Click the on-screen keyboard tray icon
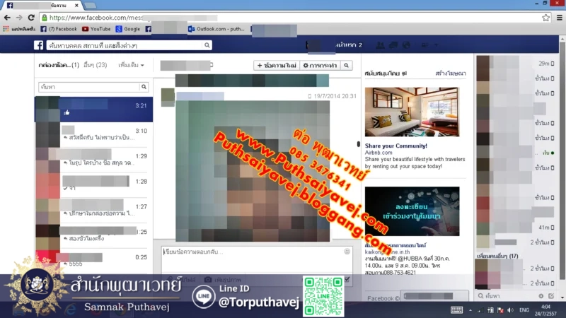566x318 pixels. click(456, 310)
